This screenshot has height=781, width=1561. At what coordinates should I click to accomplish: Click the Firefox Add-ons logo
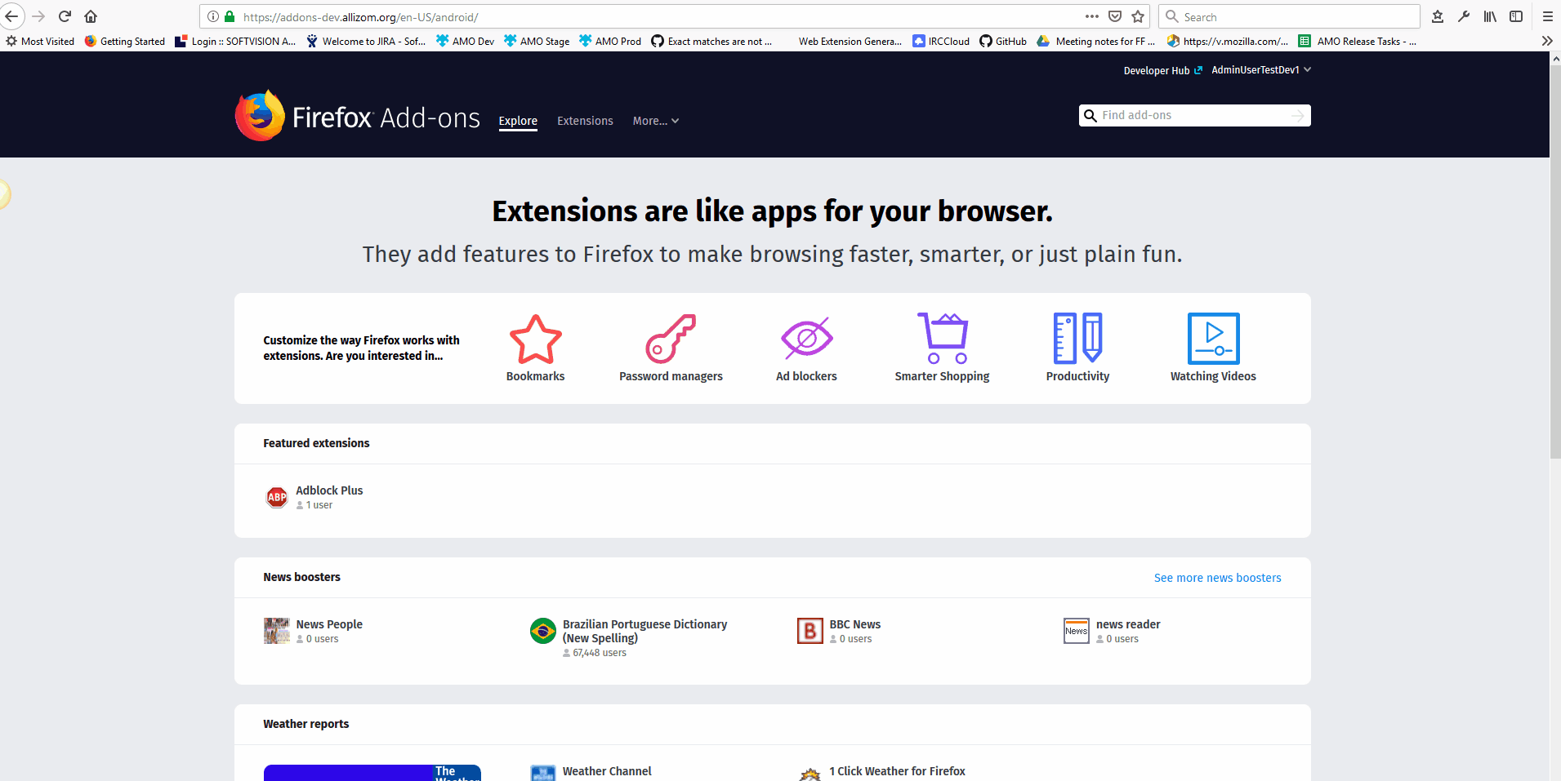pyautogui.click(x=358, y=116)
